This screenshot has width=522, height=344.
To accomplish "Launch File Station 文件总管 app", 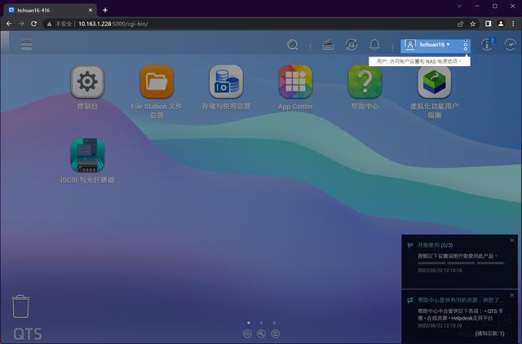I will (157, 82).
